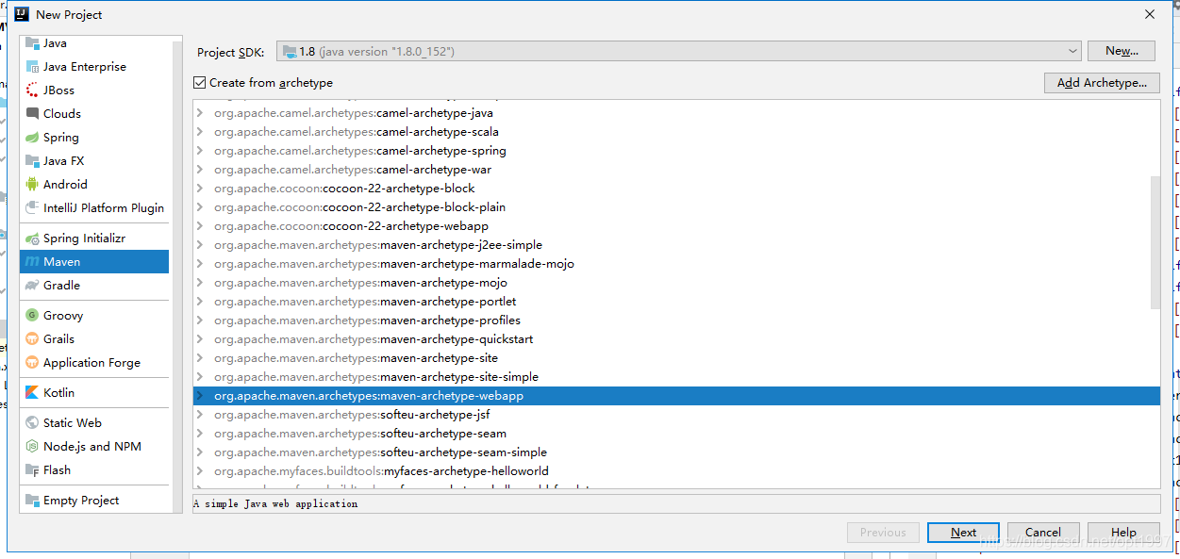Select maven-archetype-site row
The width and height of the screenshot is (1180, 559).
pyautogui.click(x=676, y=358)
